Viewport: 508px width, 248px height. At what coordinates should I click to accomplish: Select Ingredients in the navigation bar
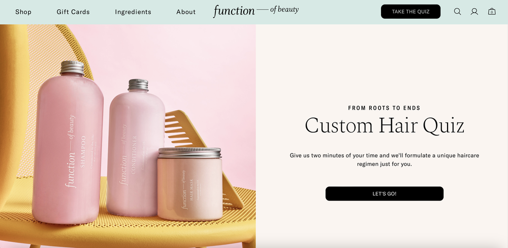[x=133, y=12]
